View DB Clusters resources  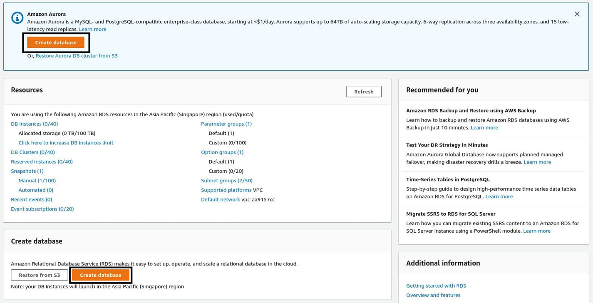click(x=32, y=152)
